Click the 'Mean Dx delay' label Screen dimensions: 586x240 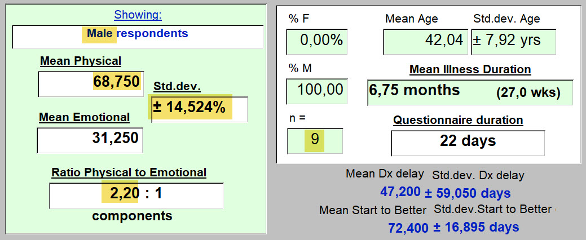pyautogui.click(x=385, y=174)
